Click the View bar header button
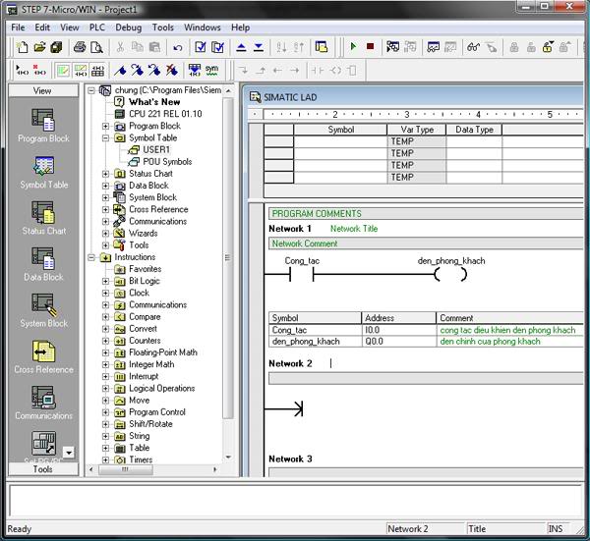This screenshot has width=590, height=541. 42,90
